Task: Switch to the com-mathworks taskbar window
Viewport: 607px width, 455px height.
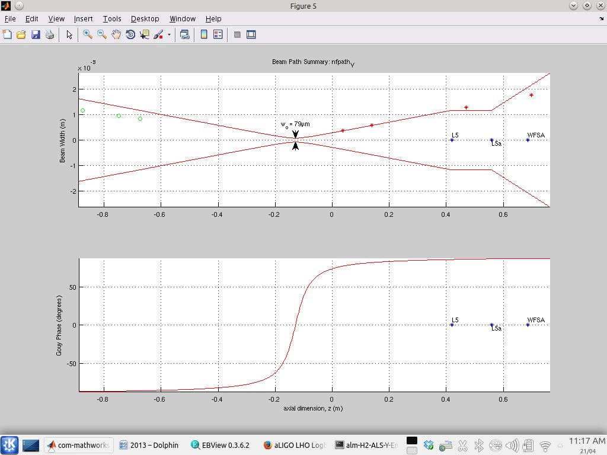Action: click(x=79, y=445)
